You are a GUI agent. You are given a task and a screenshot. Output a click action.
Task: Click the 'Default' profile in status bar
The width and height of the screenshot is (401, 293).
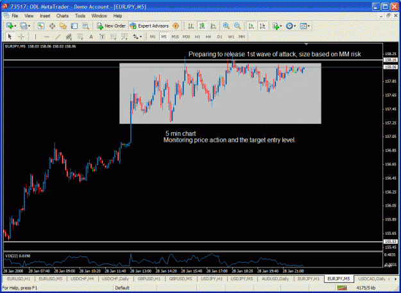click(122, 288)
